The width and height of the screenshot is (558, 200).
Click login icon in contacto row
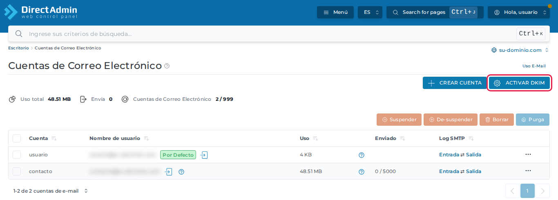(x=168, y=172)
